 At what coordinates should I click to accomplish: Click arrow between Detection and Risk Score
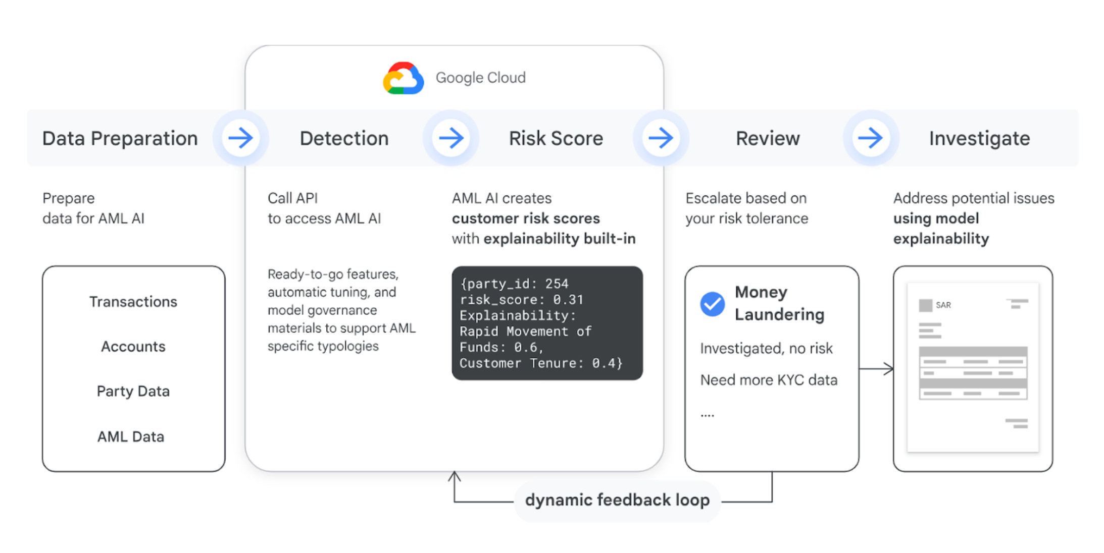coord(450,138)
